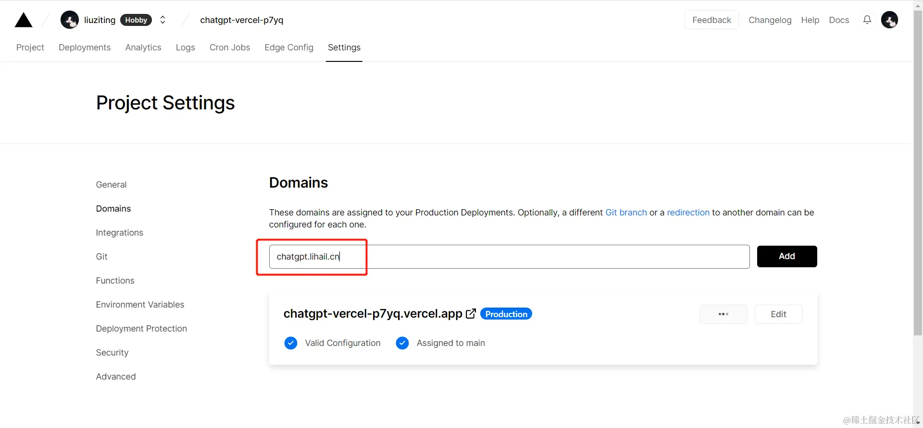Open Environment Variables settings
Screen dimensions: 923x428
tap(140, 305)
